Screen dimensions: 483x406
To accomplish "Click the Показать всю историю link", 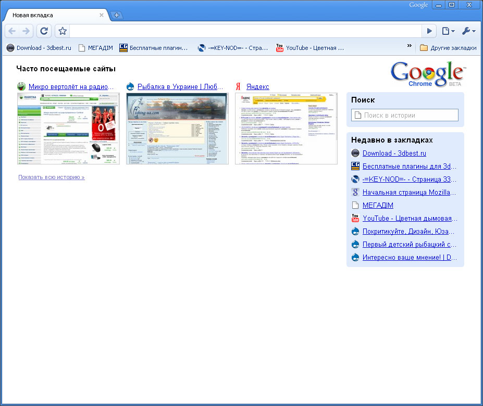I will click(x=51, y=177).
